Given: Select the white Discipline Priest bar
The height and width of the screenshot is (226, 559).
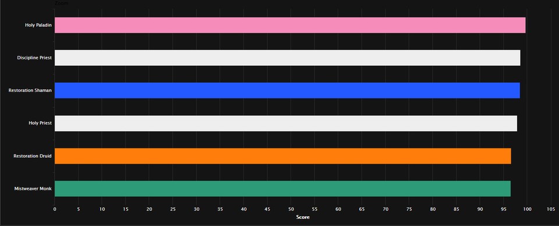Looking at the screenshot, I should 287,58.
